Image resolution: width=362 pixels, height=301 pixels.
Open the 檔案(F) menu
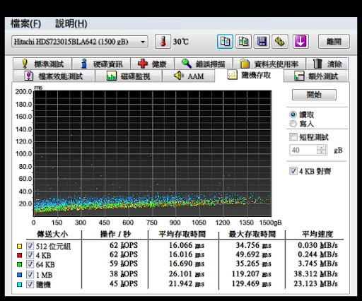[x=25, y=23]
